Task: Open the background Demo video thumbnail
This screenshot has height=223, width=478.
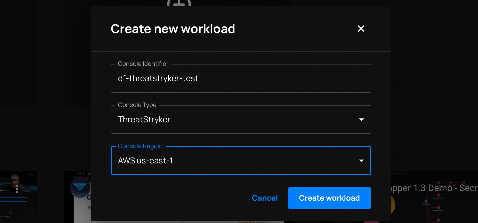Action: pos(434,197)
